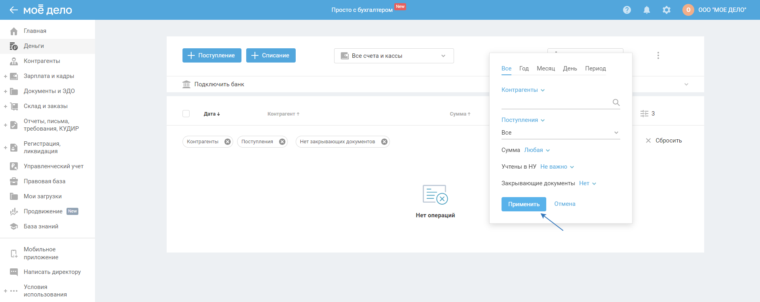Viewport: 760px width, 302px height.
Task: Click the Регистрация, ликвидация document icon
Action: (x=14, y=148)
